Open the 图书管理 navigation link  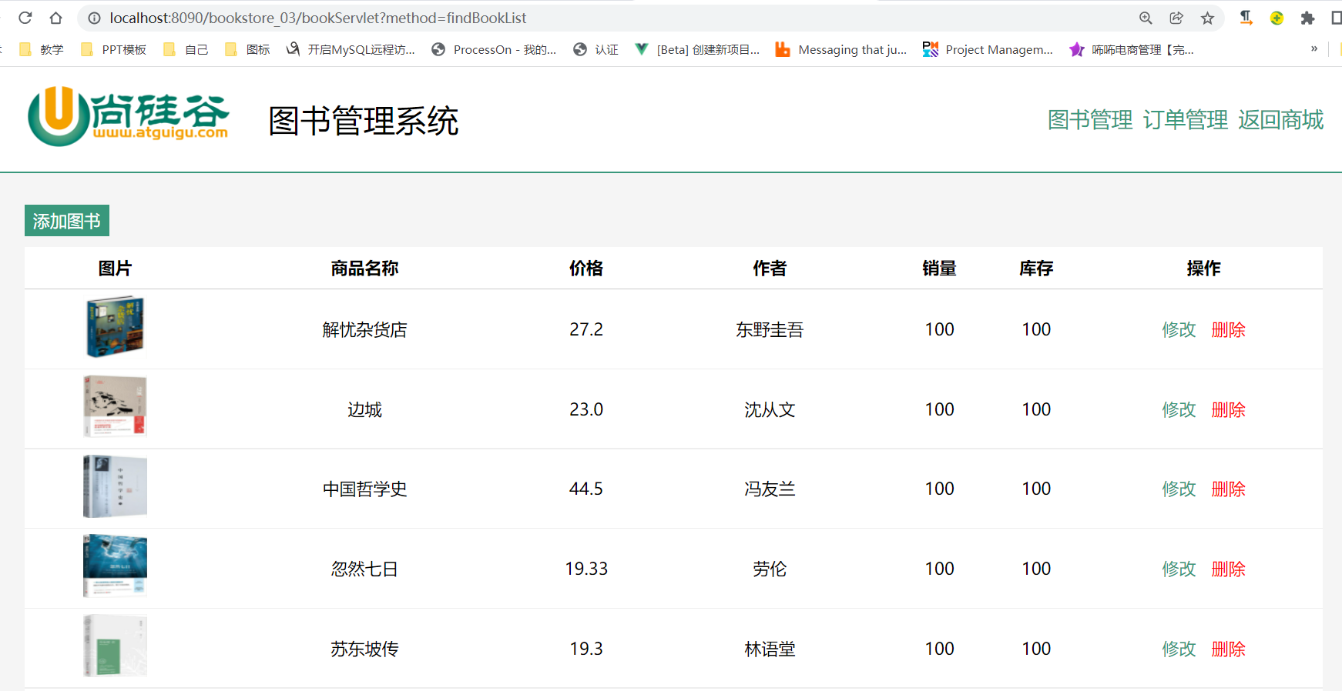pos(1090,120)
